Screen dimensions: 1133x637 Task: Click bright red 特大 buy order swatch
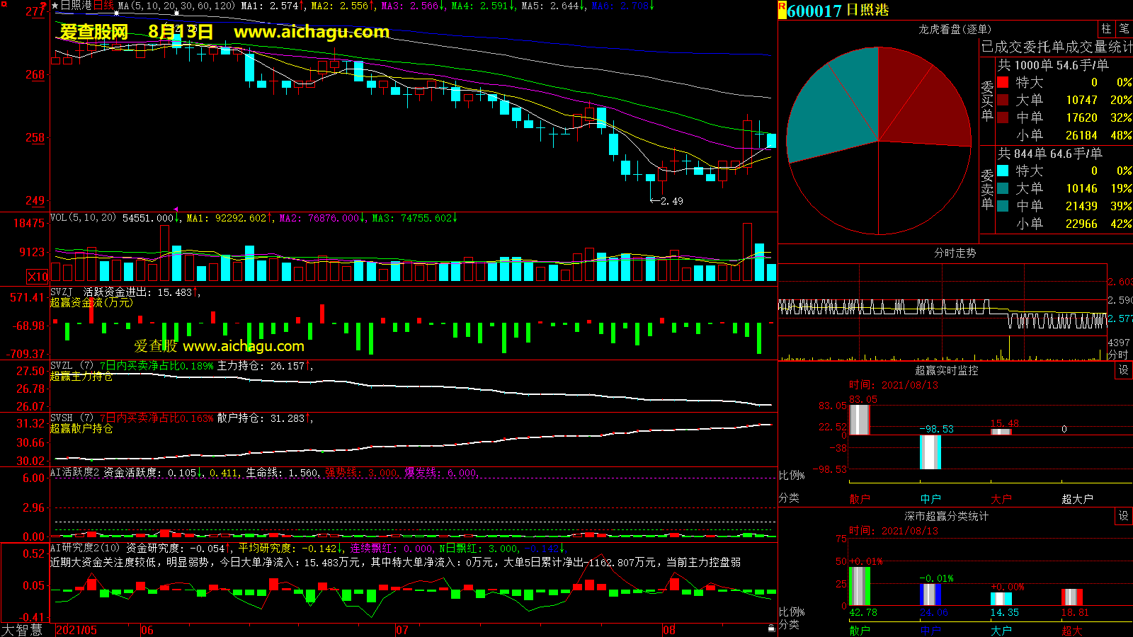1003,83
